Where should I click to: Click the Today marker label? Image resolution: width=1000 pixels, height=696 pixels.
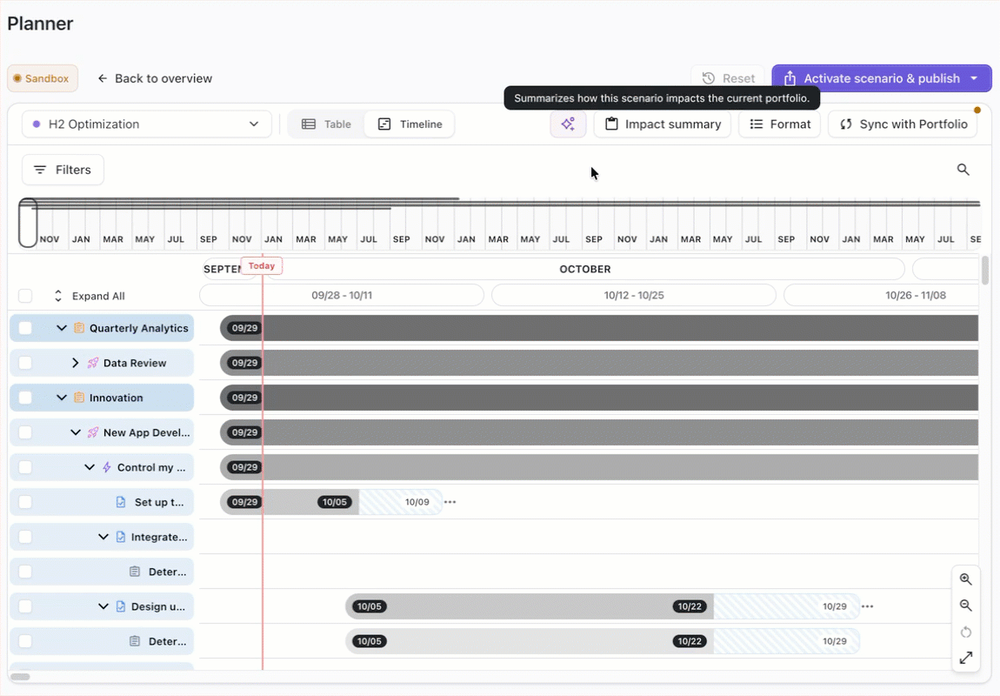coord(262,266)
